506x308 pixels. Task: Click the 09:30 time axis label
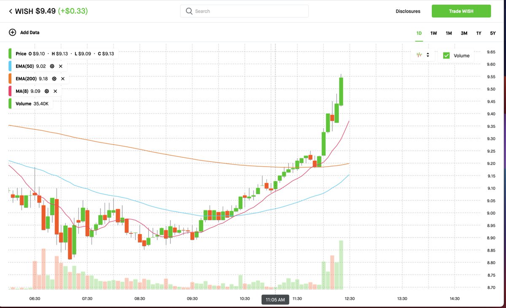click(192, 299)
